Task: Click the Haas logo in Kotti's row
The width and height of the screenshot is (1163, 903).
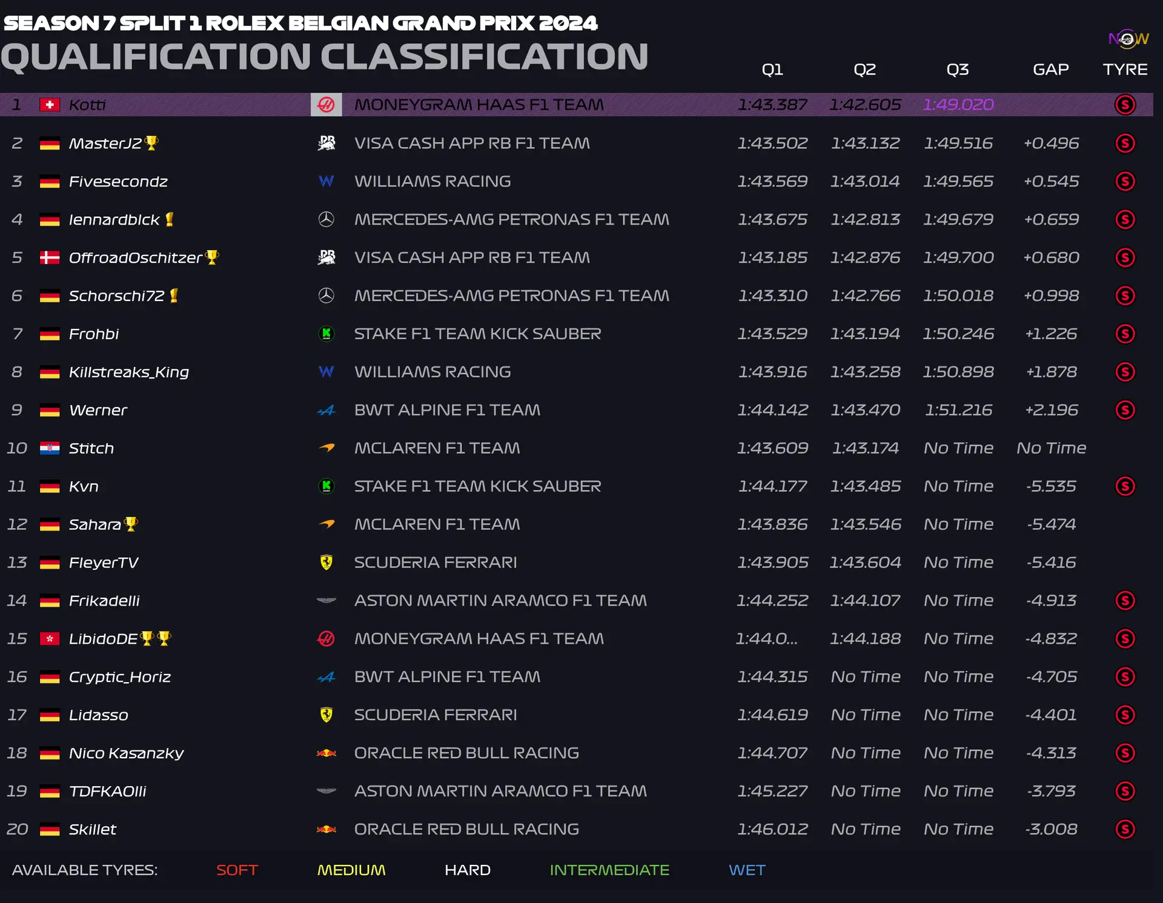Action: pos(326,105)
